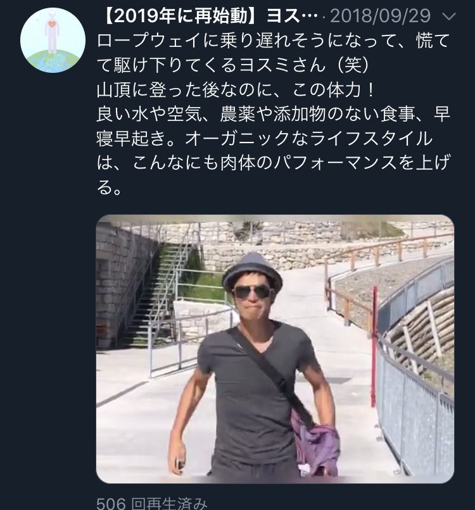Viewport: 475px width, 510px height.
Task: Click the man's gray hat in video
Action: click(x=252, y=271)
